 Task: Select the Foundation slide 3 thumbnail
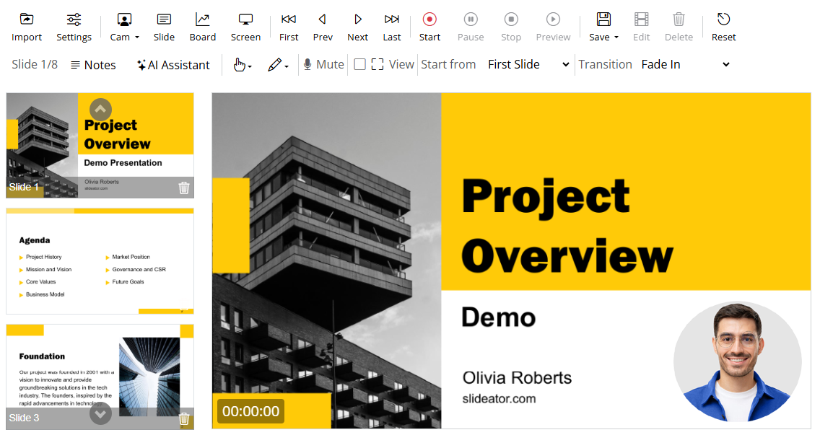(x=100, y=377)
